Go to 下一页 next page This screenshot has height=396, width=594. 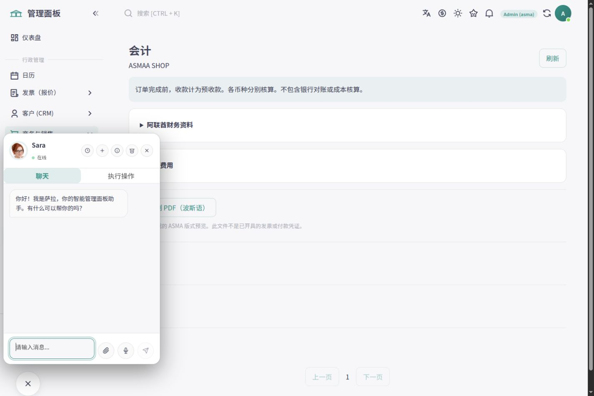(x=373, y=377)
